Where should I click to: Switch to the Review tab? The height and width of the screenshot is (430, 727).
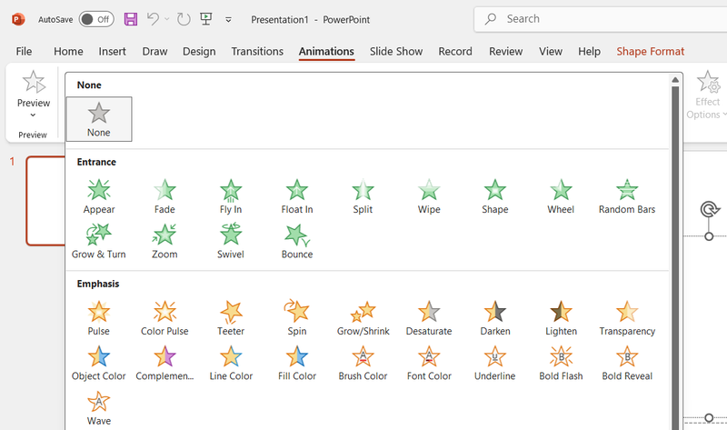coord(505,52)
